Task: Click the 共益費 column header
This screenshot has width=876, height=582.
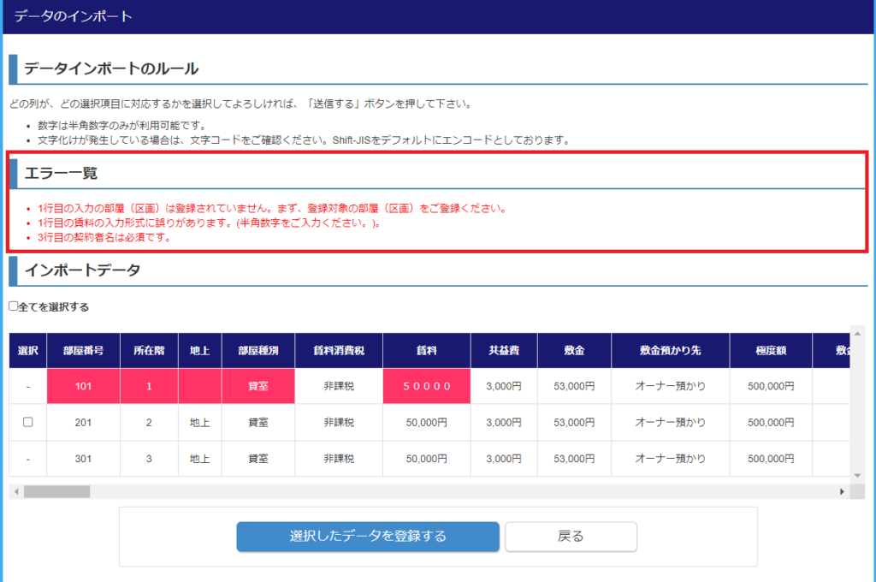Action: click(x=504, y=350)
